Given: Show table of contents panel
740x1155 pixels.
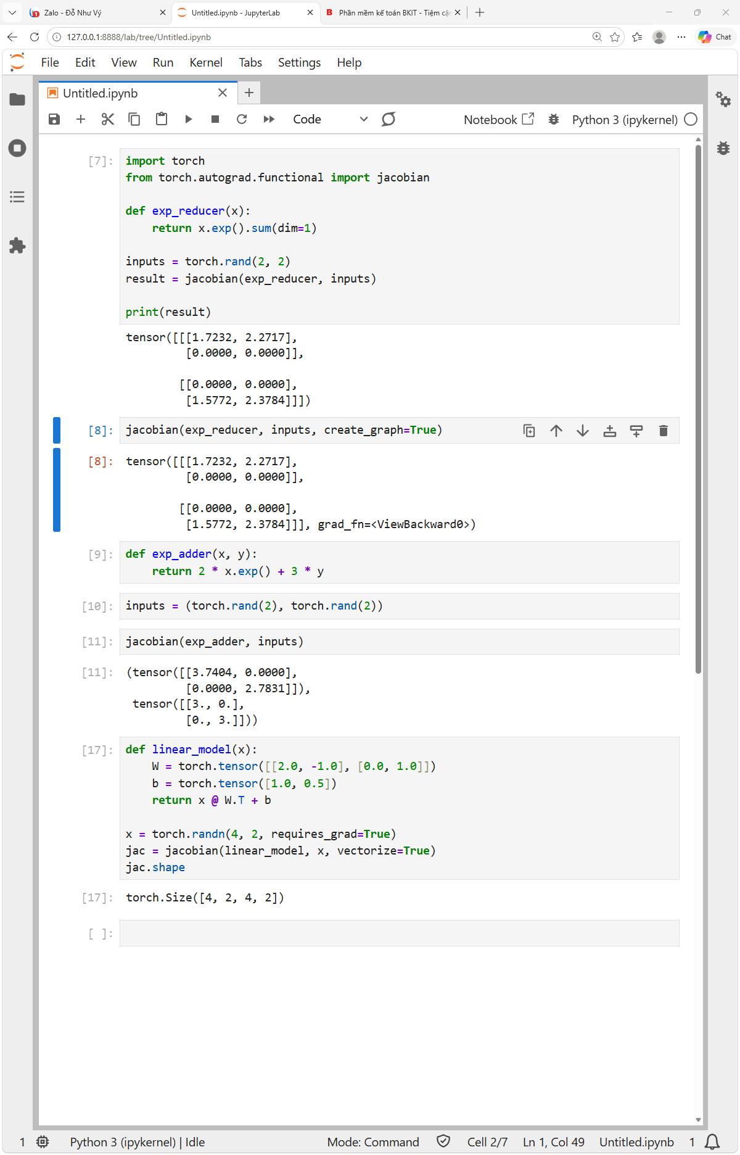Looking at the screenshot, I should [17, 197].
